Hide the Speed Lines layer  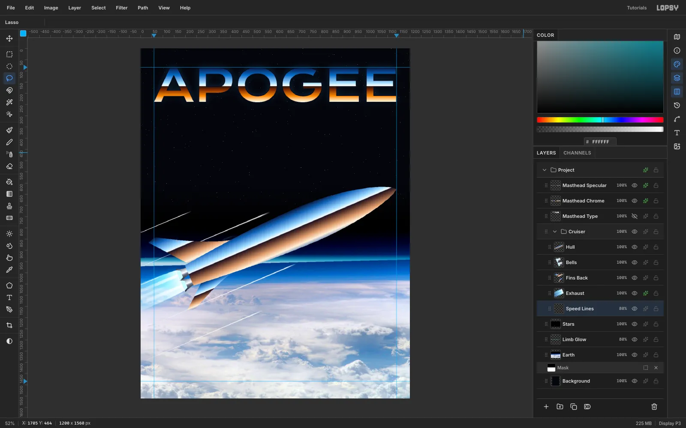635,309
